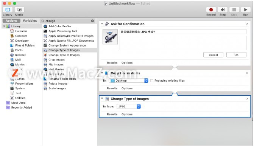Select the Rotate Images action
The height and width of the screenshot is (146, 254).
[58, 84]
